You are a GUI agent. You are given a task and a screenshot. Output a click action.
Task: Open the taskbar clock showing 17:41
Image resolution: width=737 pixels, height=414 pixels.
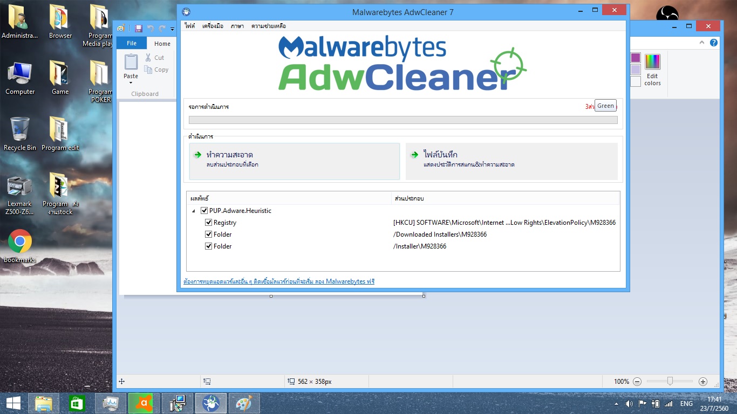pyautogui.click(x=714, y=404)
